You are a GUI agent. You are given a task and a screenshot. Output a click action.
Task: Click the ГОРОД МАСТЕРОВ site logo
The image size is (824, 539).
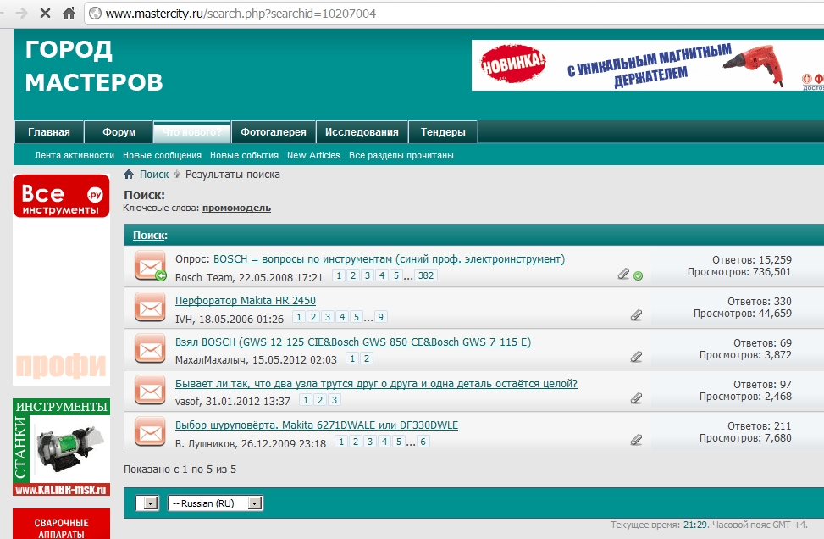click(94, 66)
